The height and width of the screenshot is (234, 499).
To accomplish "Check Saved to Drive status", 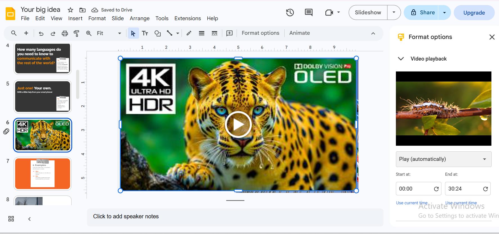I will click(x=112, y=10).
